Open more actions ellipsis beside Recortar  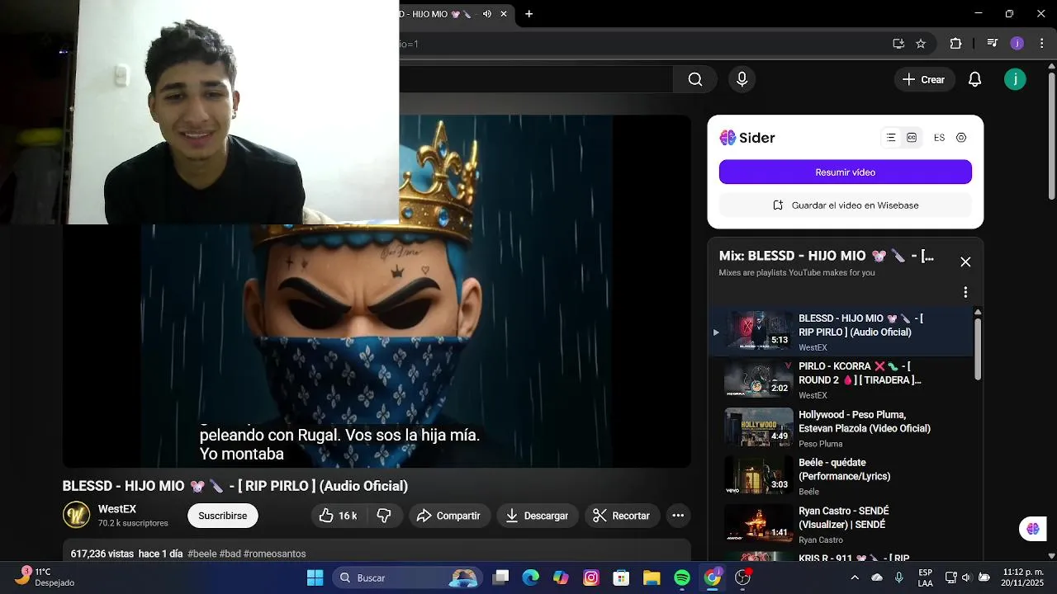tap(678, 516)
